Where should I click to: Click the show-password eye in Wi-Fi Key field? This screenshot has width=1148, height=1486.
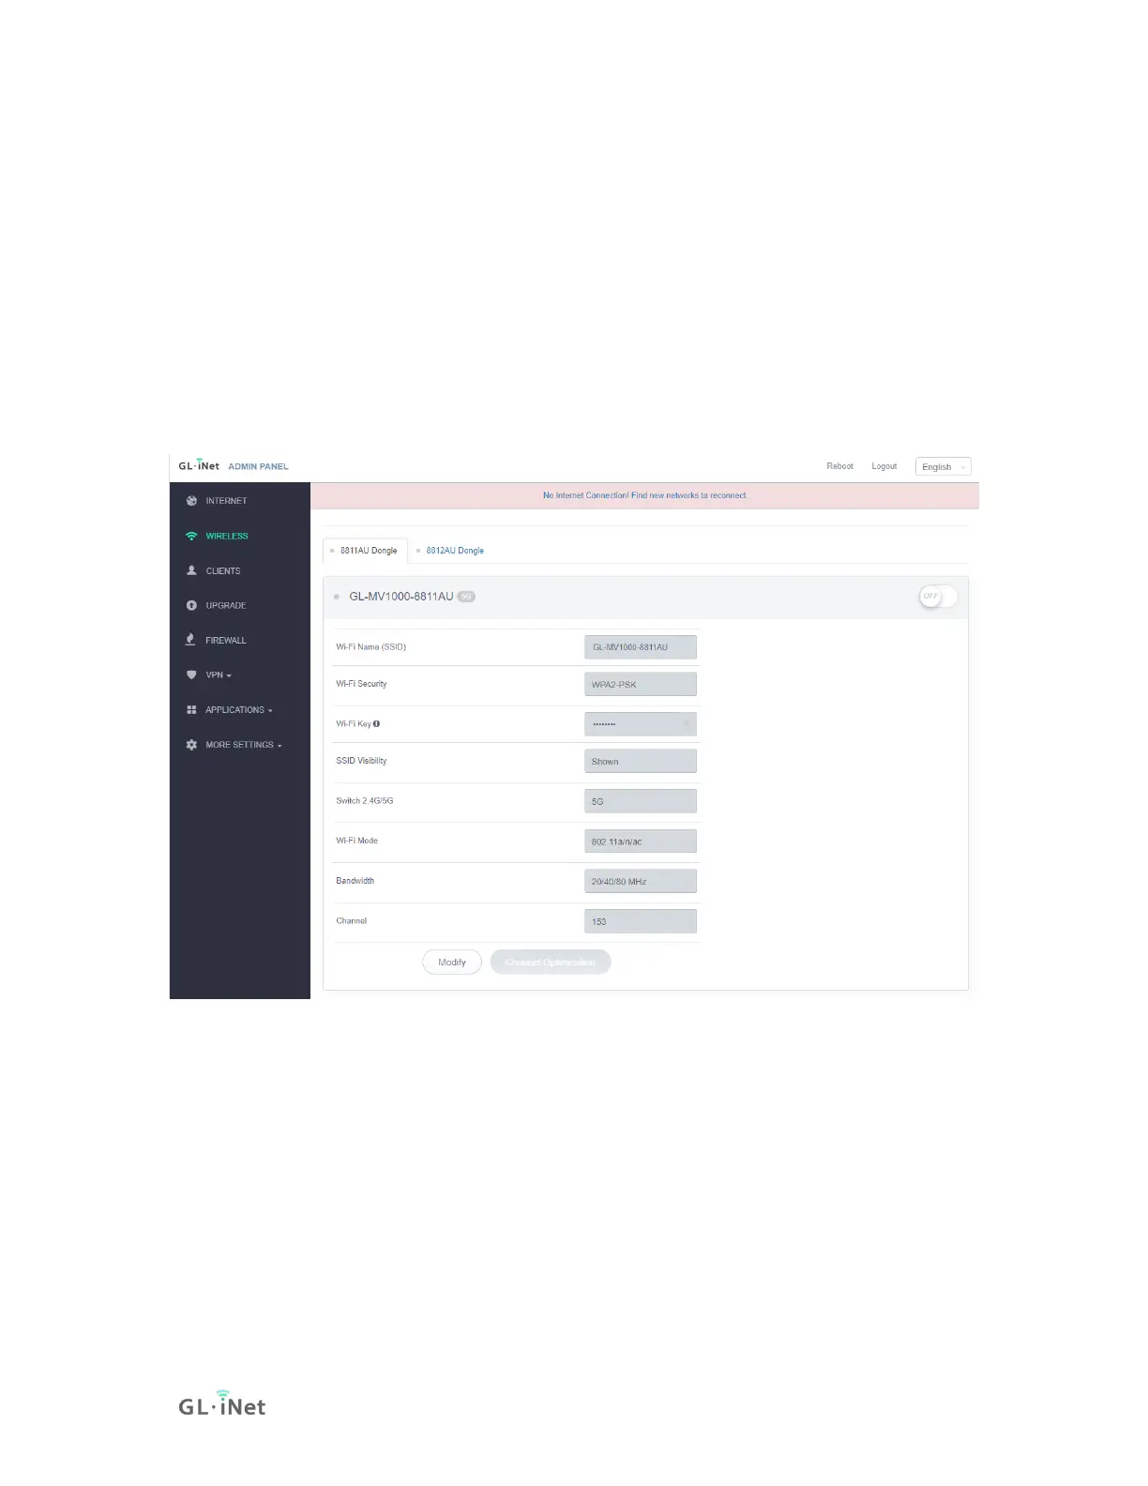687,724
